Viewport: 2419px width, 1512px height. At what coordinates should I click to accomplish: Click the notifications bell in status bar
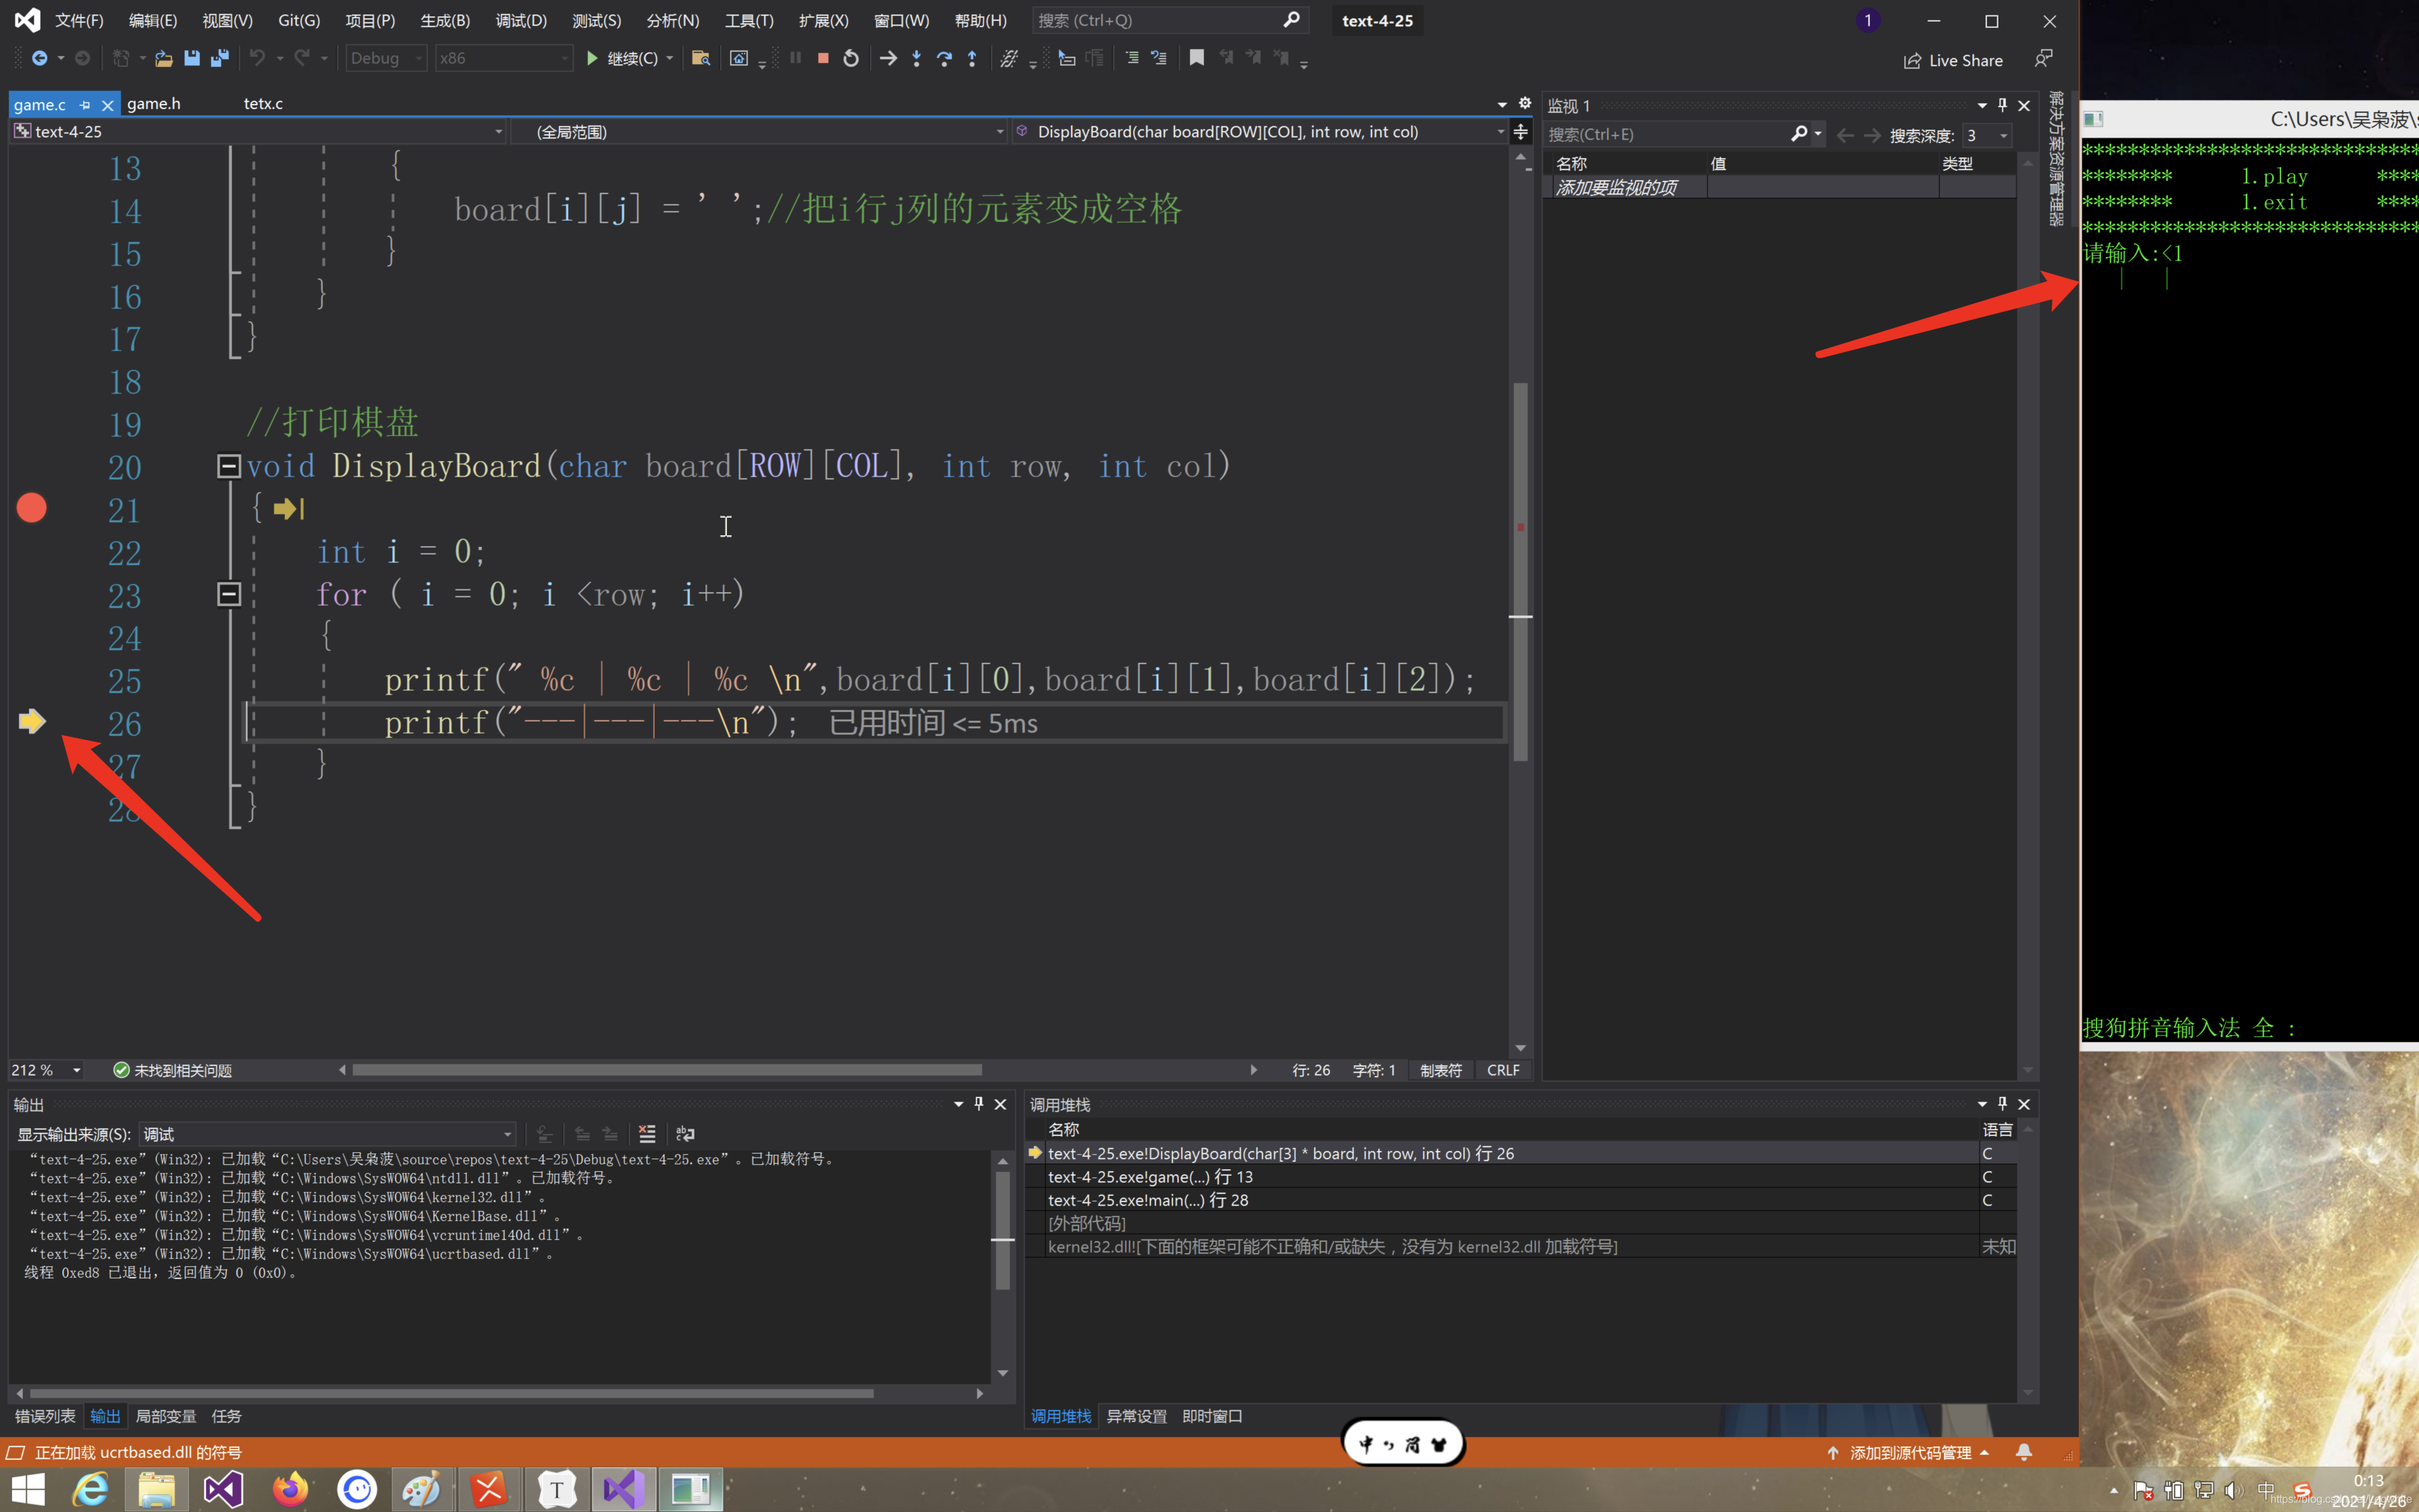pyautogui.click(x=2023, y=1452)
